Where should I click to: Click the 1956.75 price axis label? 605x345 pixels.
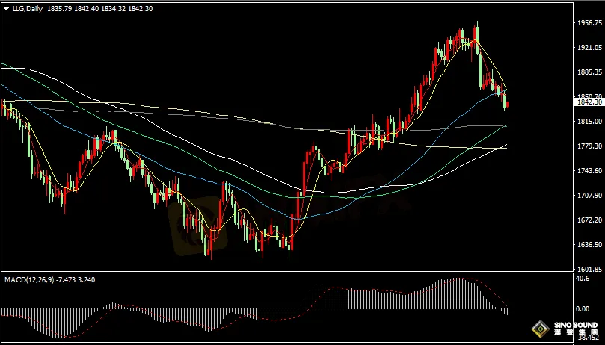(x=590, y=23)
